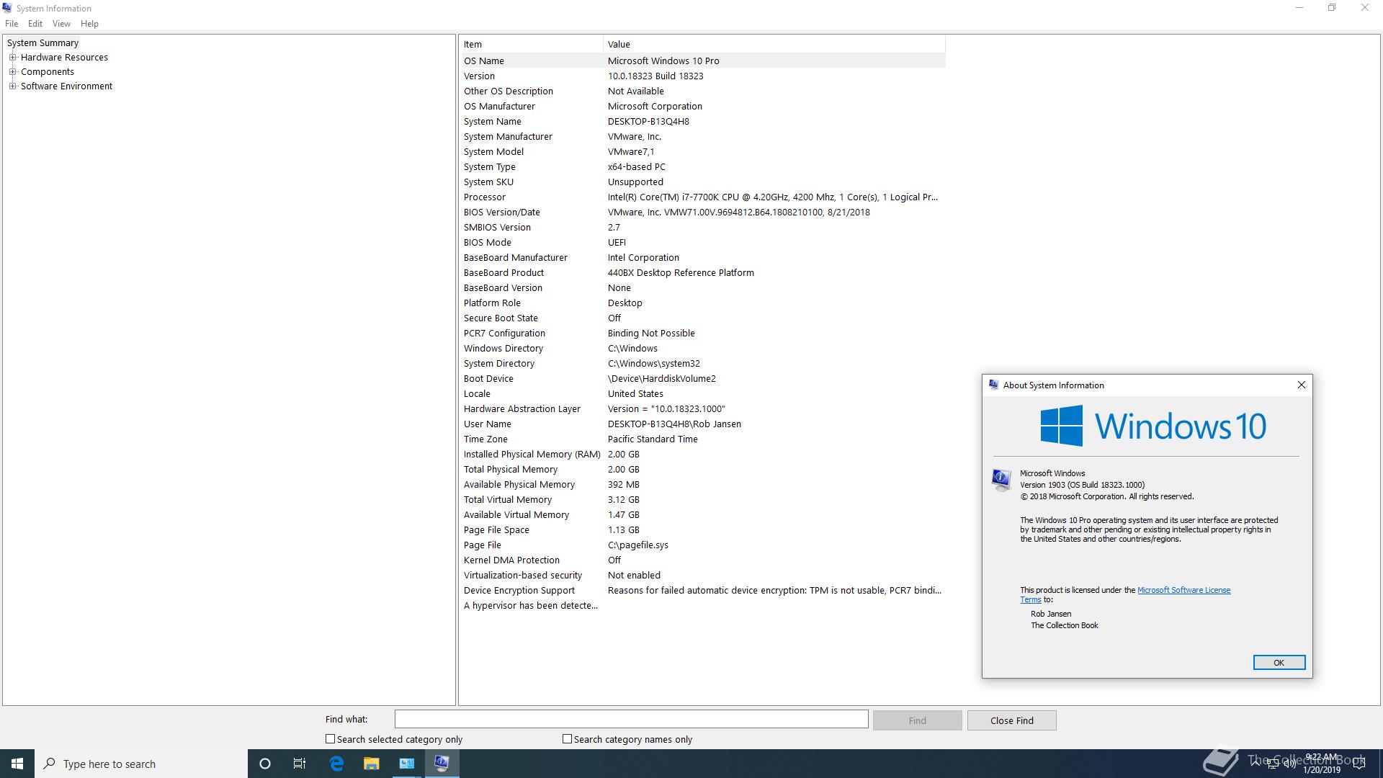Select Virtualization-based security row
This screenshot has width=1383, height=778.
pos(703,575)
